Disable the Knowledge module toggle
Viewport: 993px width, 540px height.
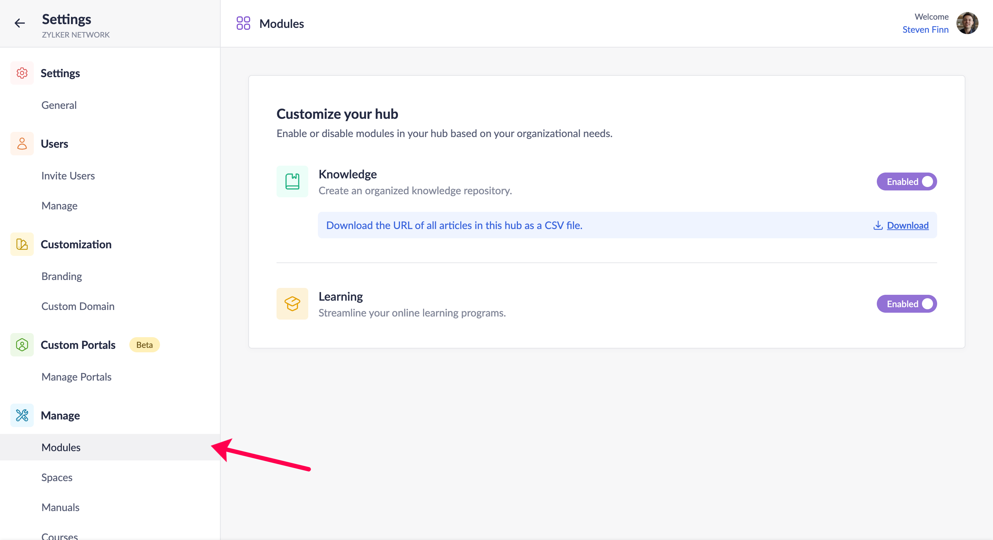907,181
